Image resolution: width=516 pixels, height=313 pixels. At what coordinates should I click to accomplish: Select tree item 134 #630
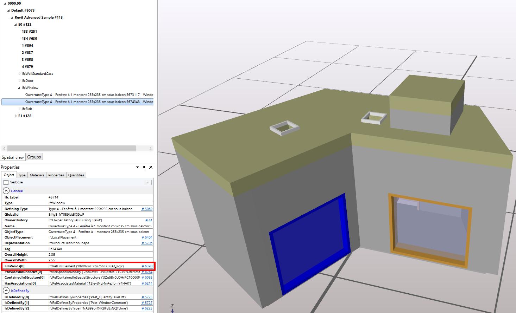tap(29, 39)
